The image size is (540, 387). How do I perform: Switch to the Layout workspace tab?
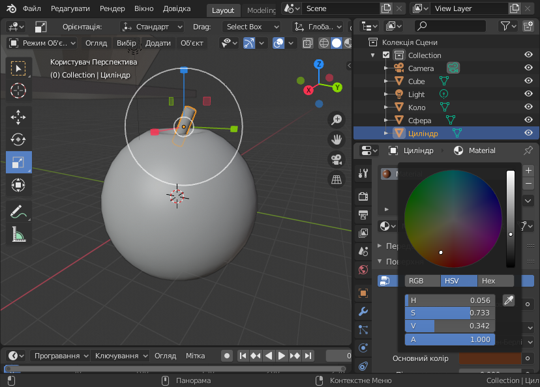pos(223,10)
